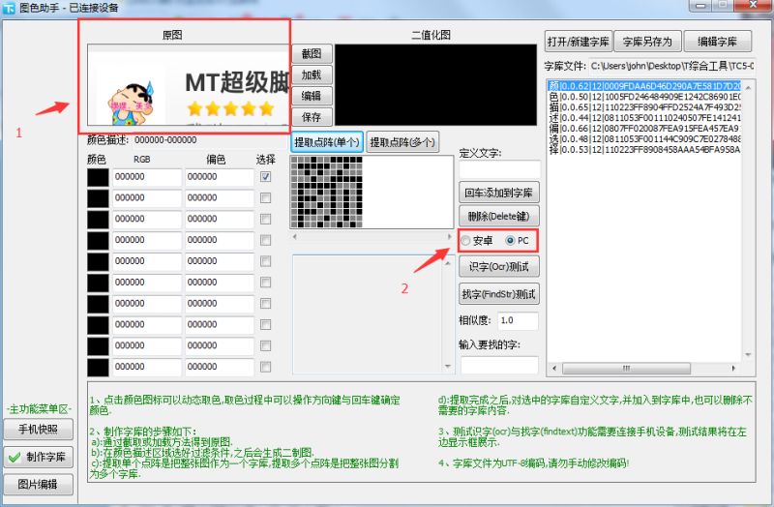Click 回车添加到字库 button
Viewport: 774px width, 507px height.
pyautogui.click(x=498, y=193)
